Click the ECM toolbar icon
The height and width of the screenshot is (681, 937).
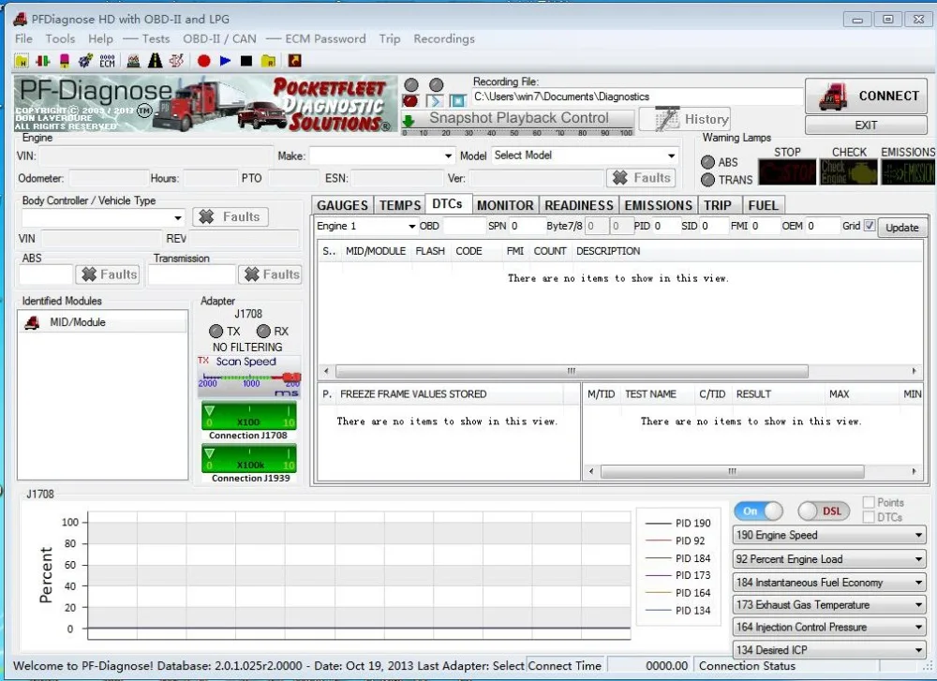(107, 61)
